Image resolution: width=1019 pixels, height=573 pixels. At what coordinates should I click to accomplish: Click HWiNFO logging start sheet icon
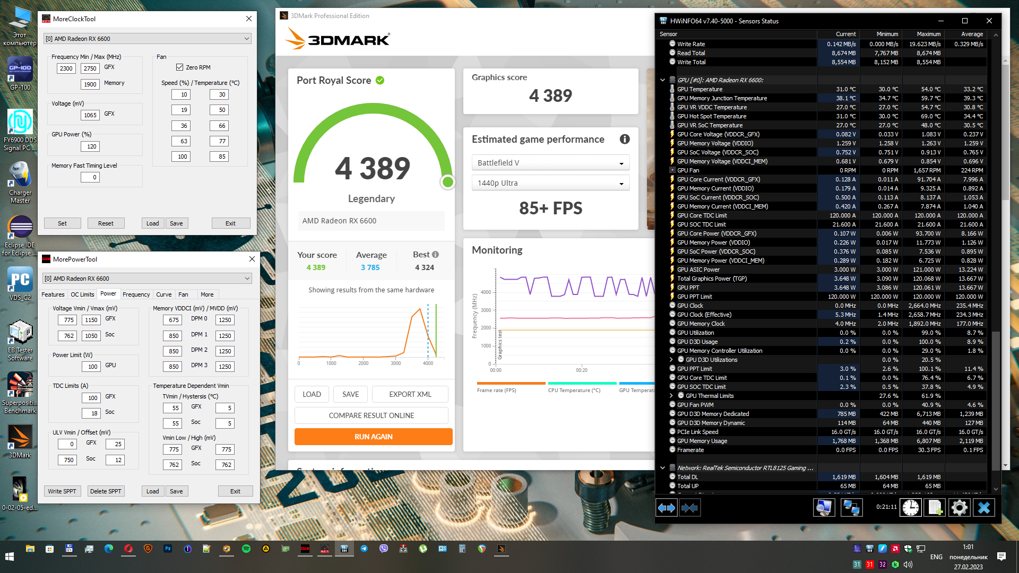[x=935, y=508]
